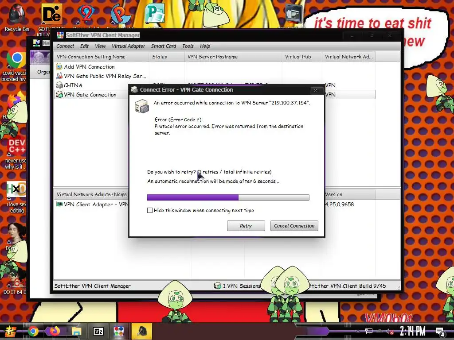Viewport: 454px width, 340px height.
Task: Click Virtual Network Adapter Name column header
Action: pos(91,195)
